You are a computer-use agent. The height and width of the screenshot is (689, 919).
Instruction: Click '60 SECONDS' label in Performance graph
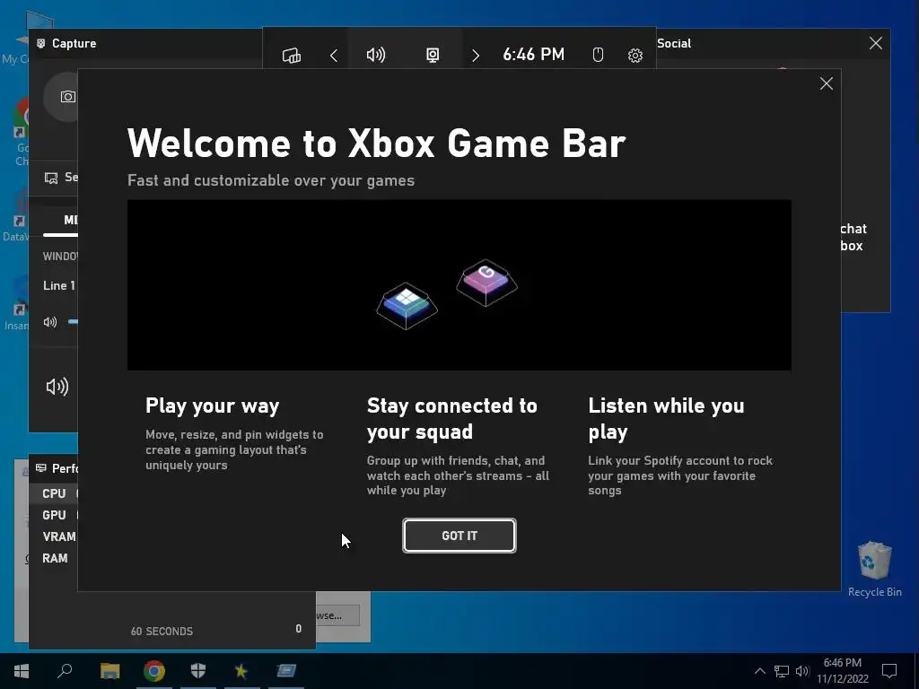[162, 631]
